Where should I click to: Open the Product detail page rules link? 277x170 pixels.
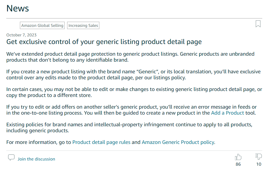101,142
